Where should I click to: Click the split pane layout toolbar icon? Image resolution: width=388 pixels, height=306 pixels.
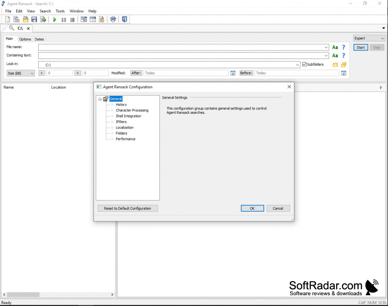click(x=93, y=19)
